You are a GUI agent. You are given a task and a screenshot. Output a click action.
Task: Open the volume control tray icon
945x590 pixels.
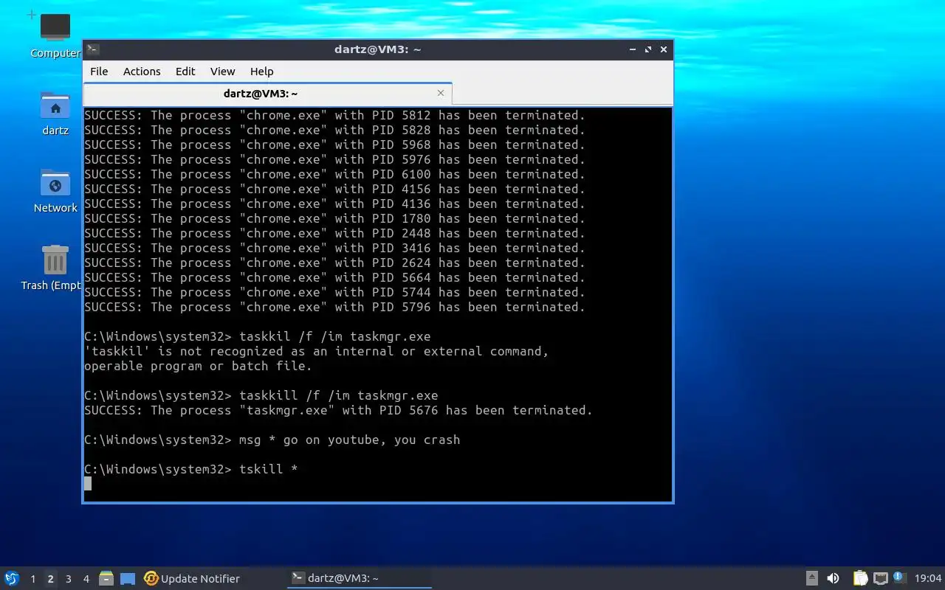point(833,579)
